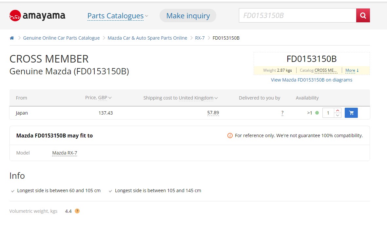Image resolution: width=387 pixels, height=237 pixels.
Task: Expand More details in part info box
Action: click(x=352, y=70)
